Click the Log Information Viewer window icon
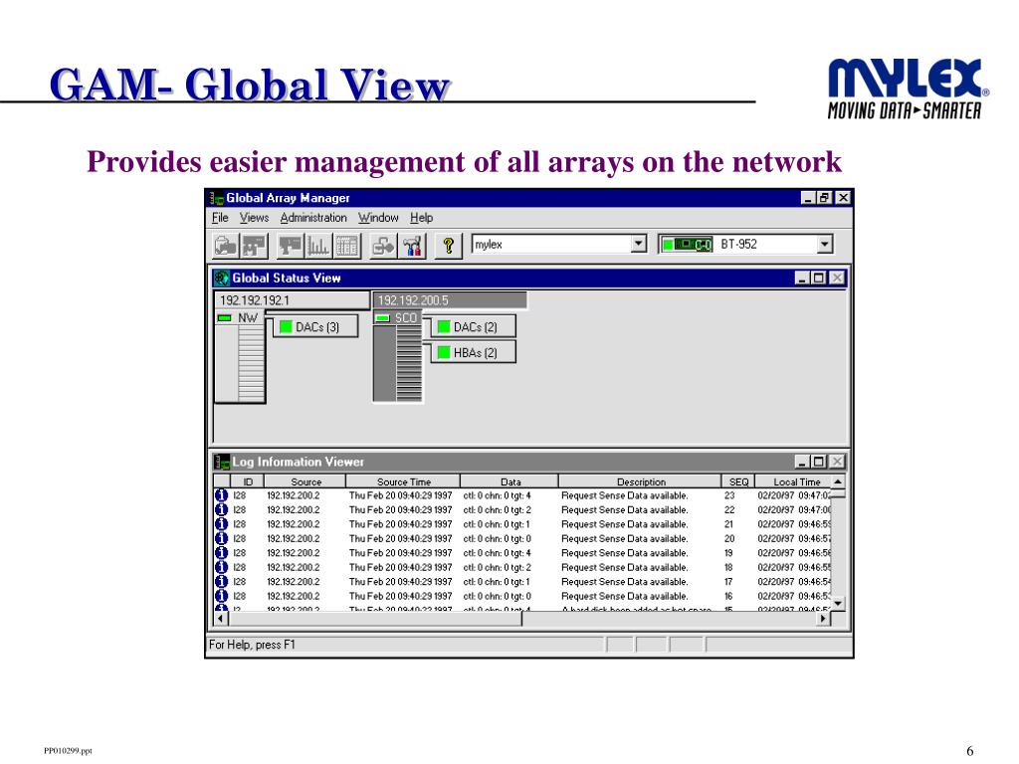This screenshot has width=1019, height=764. 222,462
